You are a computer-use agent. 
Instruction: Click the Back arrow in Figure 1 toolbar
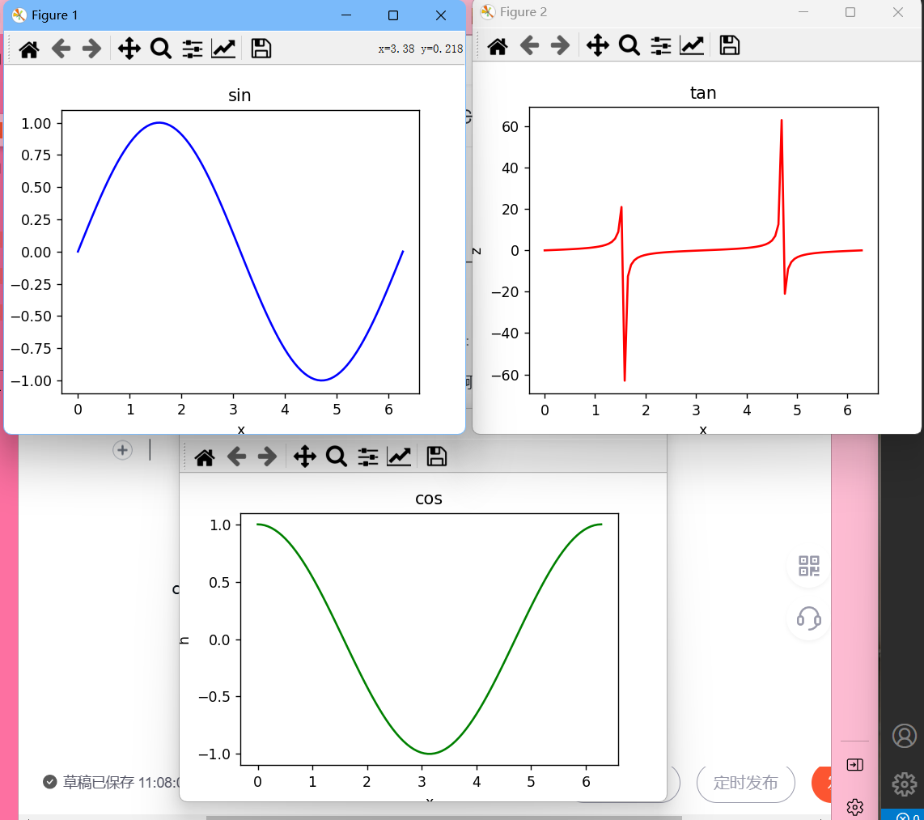click(62, 49)
